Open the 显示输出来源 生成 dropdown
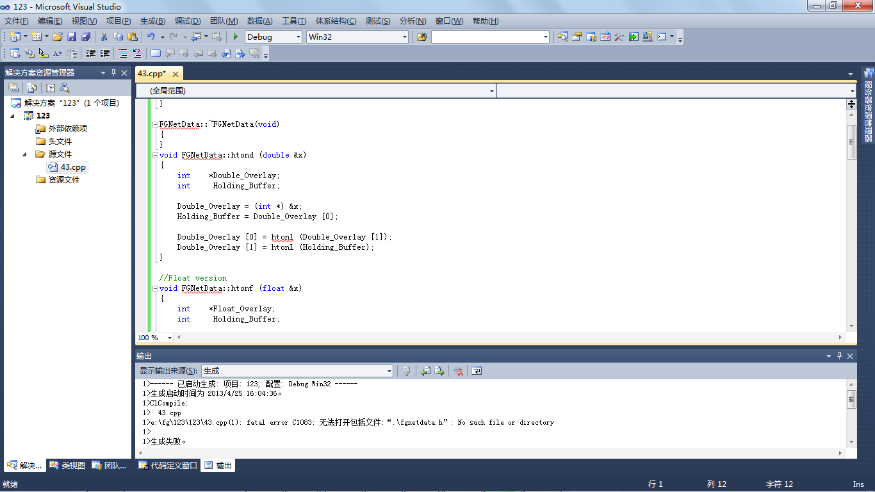This screenshot has height=492, width=875. [x=389, y=371]
